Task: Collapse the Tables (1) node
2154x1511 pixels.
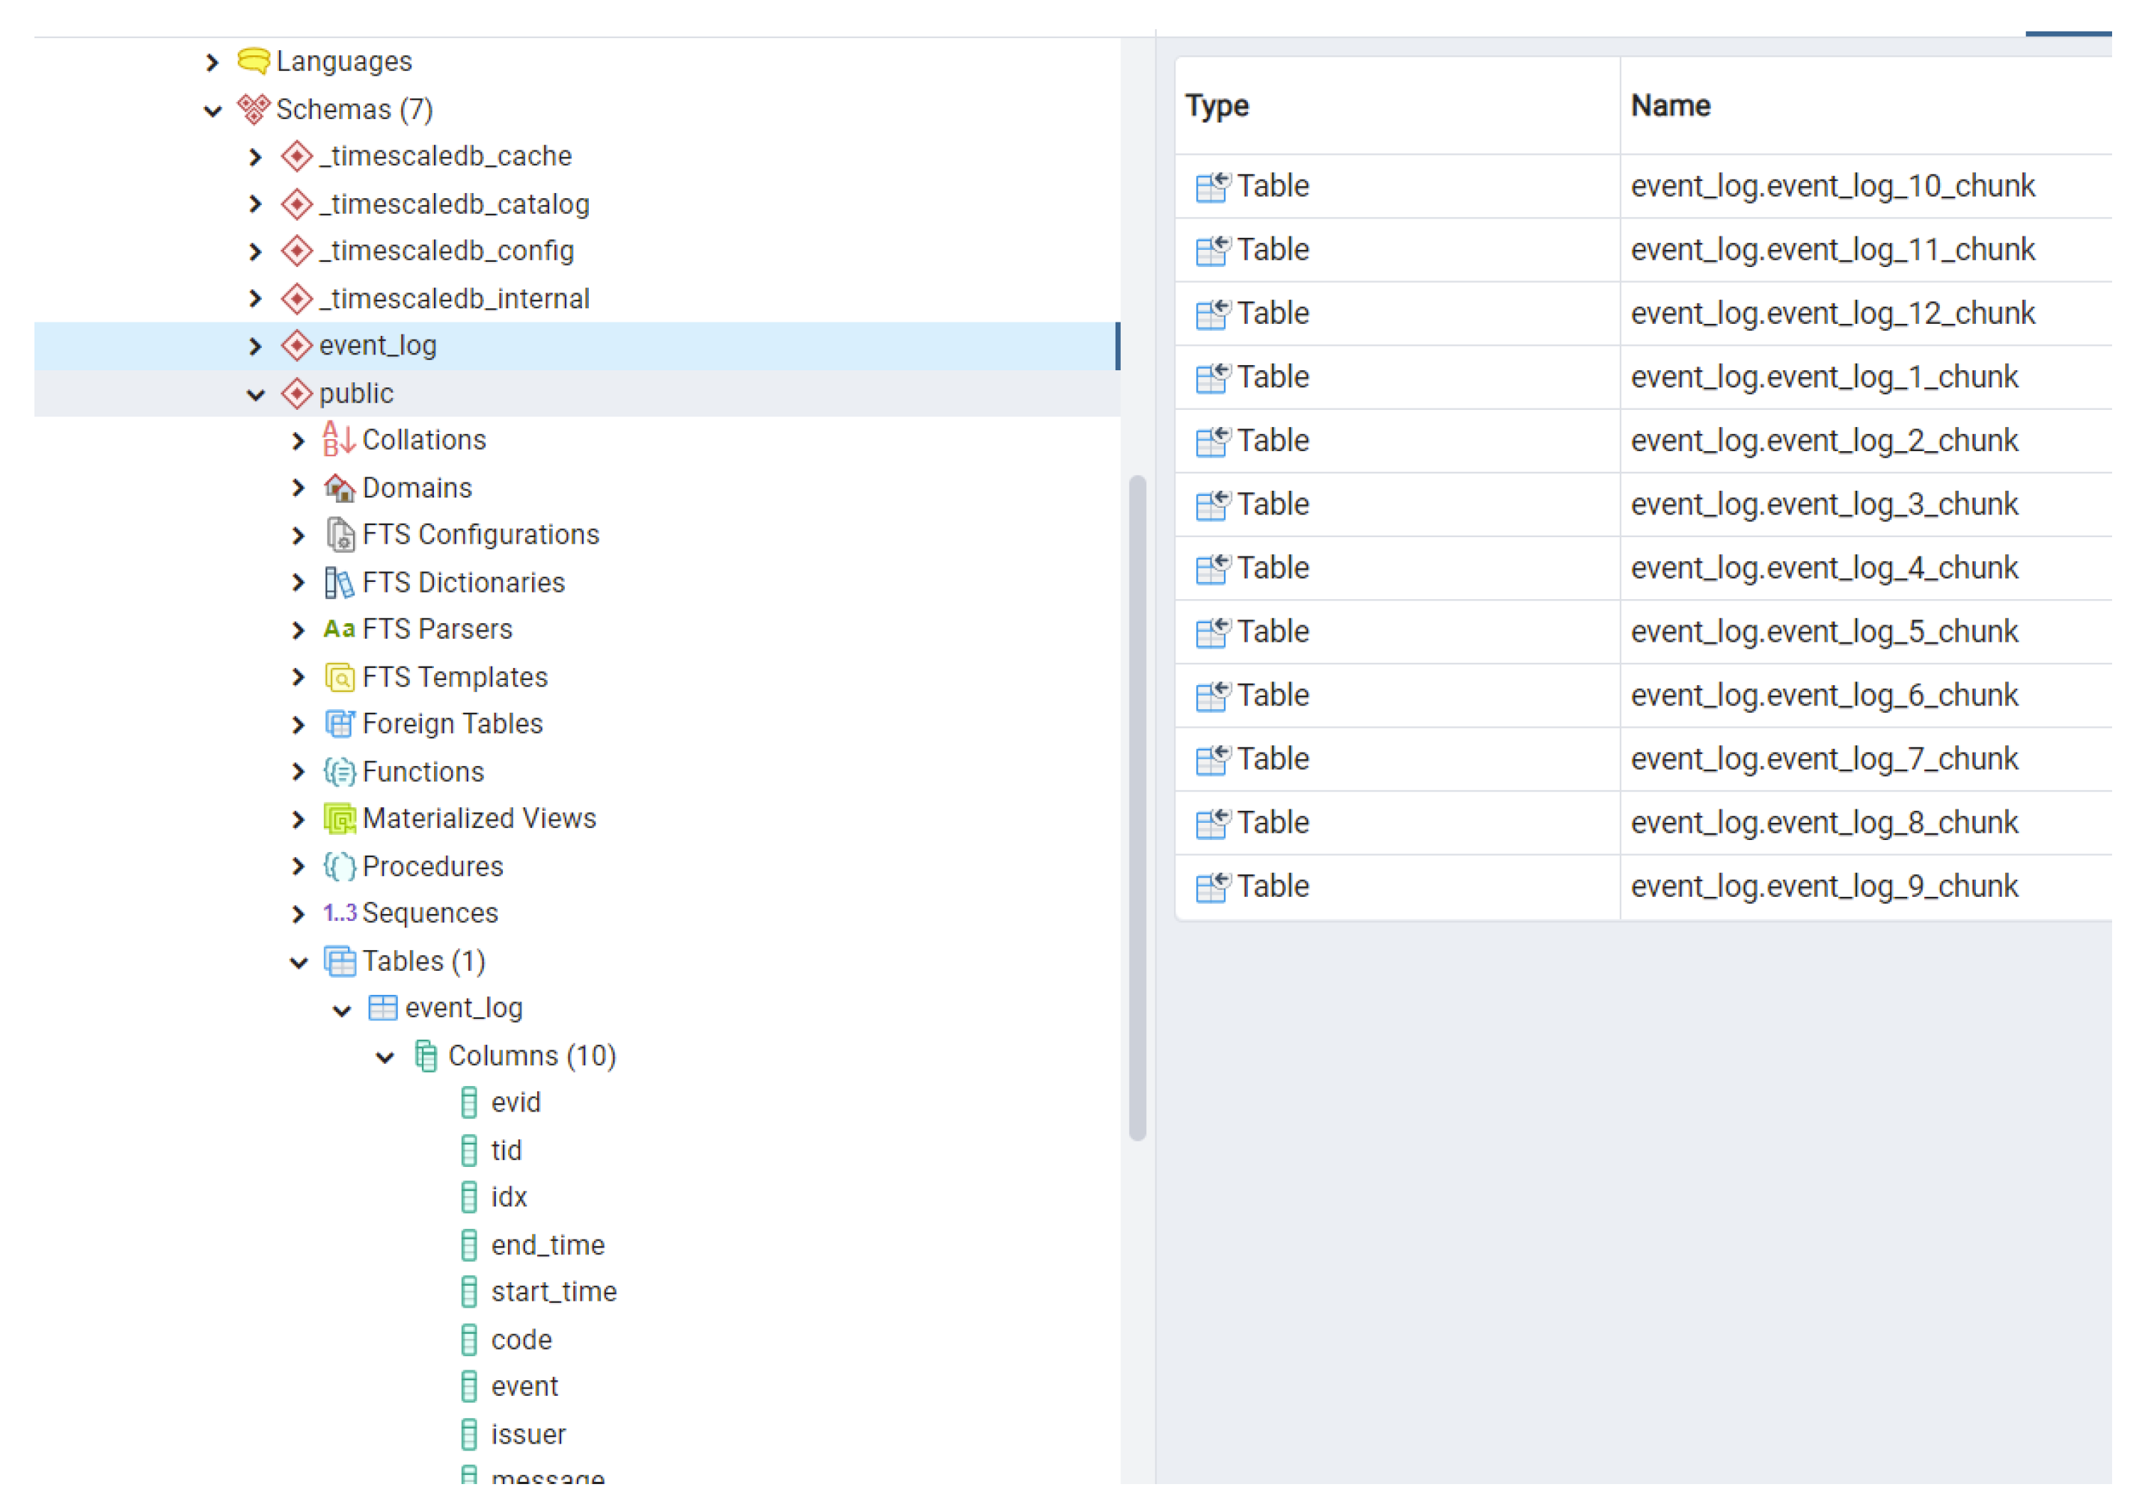Action: tap(299, 962)
